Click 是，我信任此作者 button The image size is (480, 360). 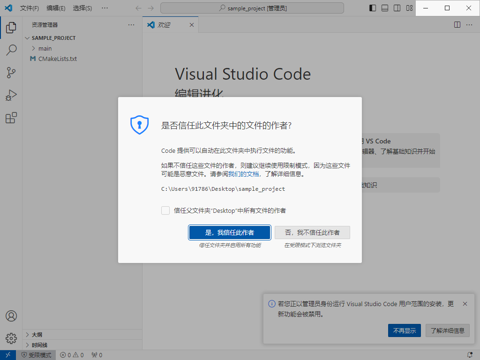tap(230, 232)
